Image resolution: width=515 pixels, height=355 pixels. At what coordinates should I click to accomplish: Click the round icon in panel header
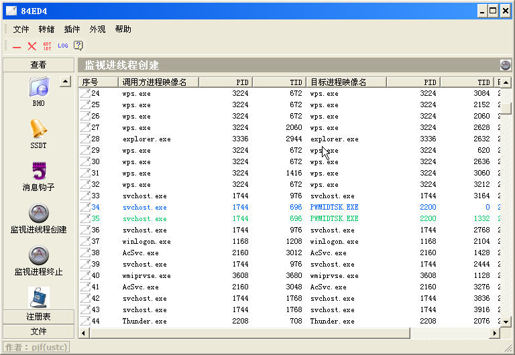(x=505, y=65)
